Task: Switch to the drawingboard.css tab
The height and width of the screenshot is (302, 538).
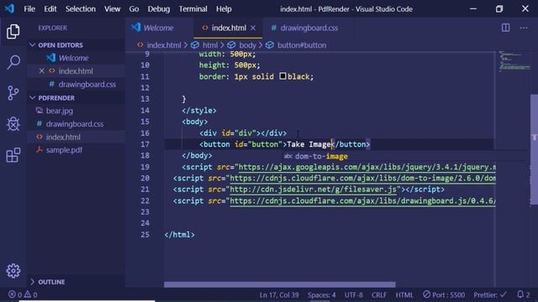Action: point(304,28)
